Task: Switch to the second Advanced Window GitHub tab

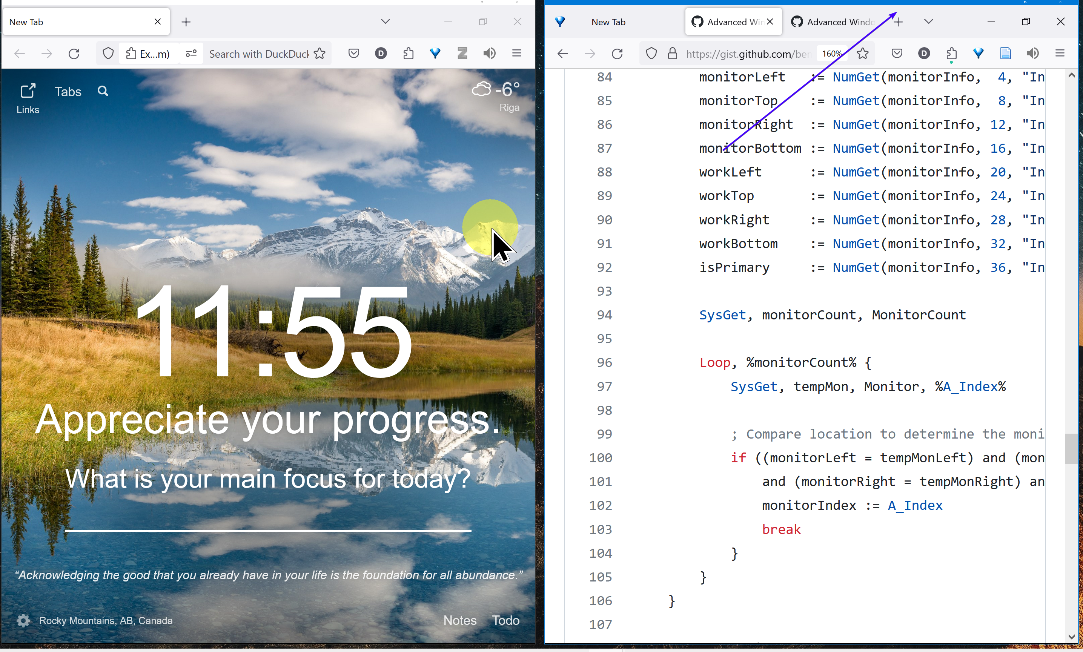Action: (x=835, y=21)
